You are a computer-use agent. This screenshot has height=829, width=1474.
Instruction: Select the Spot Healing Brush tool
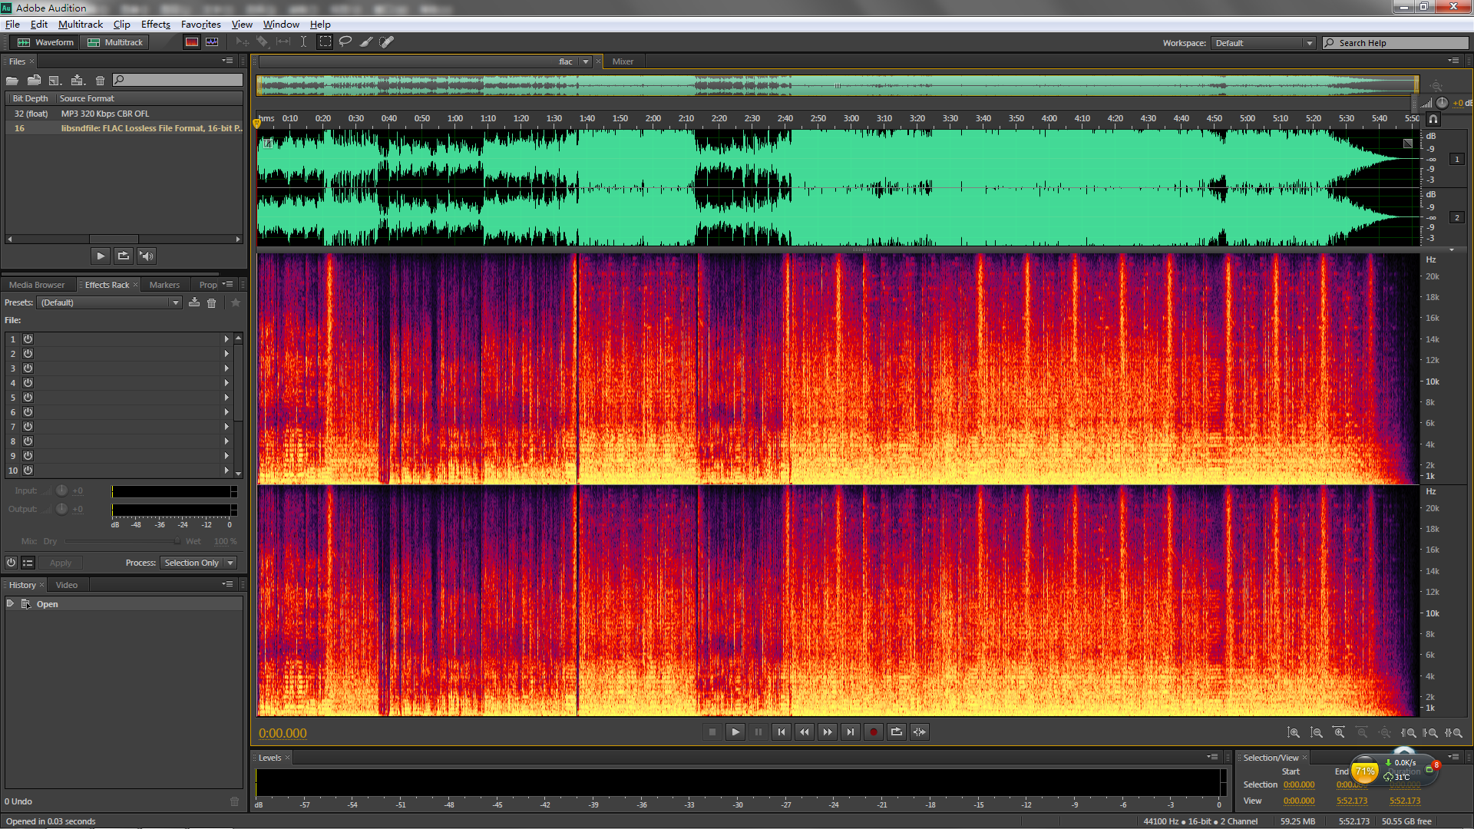[387, 42]
